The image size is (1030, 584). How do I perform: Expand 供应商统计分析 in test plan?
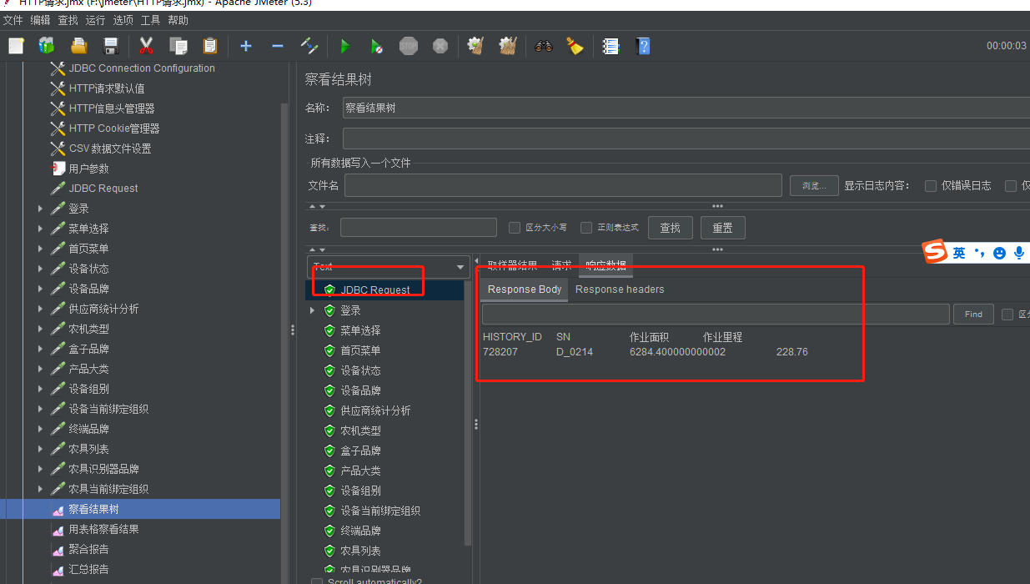point(40,309)
